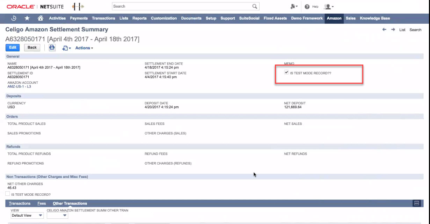The height and width of the screenshot is (224, 430).
Task: Open the Recent Records clock icon
Action: pos(14,18)
